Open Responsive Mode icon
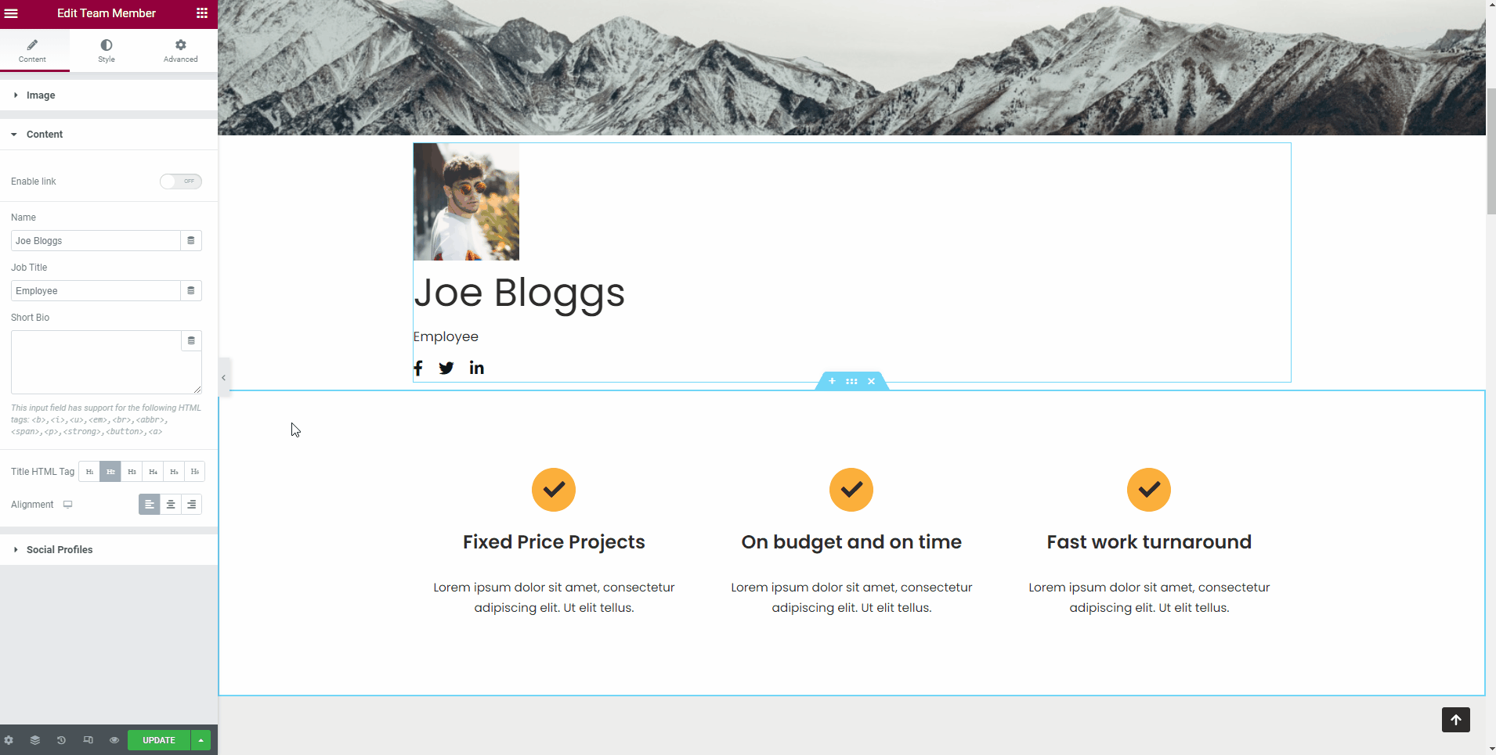This screenshot has height=755, width=1496. coord(88,740)
